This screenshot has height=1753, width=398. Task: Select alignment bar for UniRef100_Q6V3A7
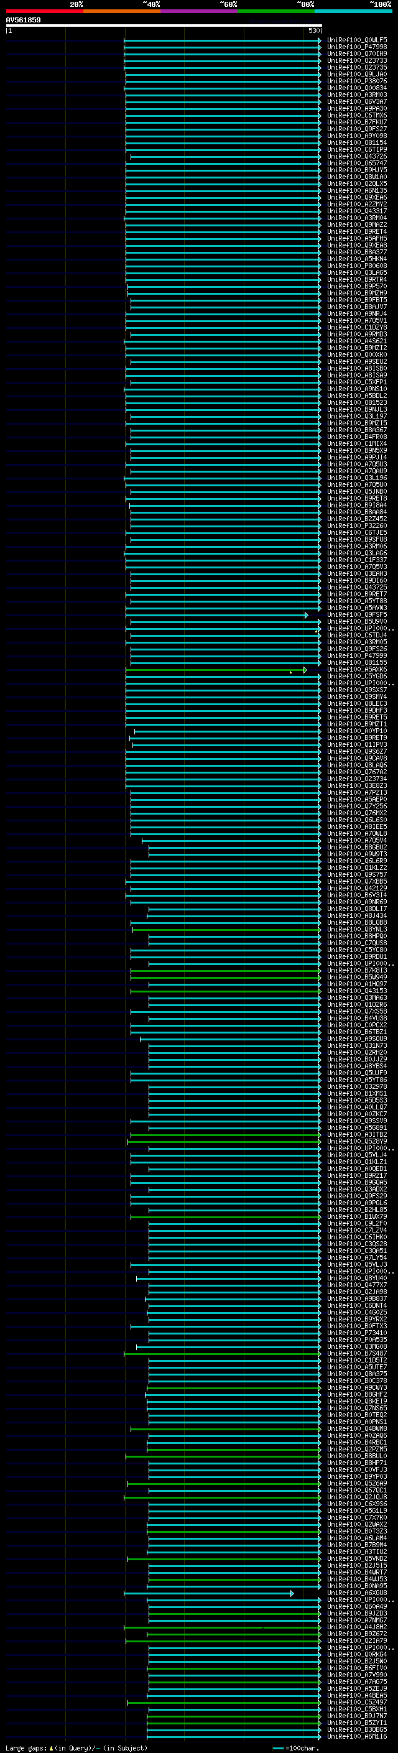tap(223, 102)
